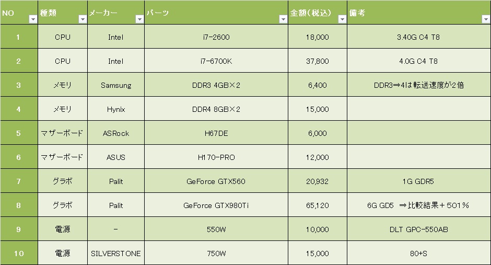Select row number 5 cell
Viewport: 491px width, 265px height.
click(x=19, y=133)
